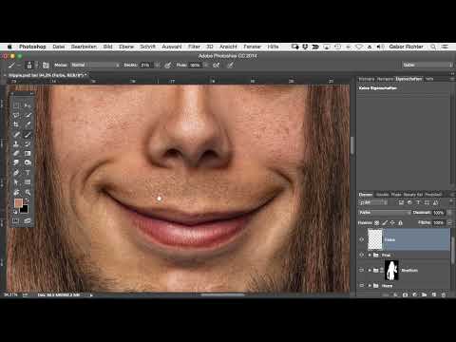Toggle lock image pixels brush icon
Image resolution: width=456 pixels, height=342 pixels.
pyautogui.click(x=385, y=223)
